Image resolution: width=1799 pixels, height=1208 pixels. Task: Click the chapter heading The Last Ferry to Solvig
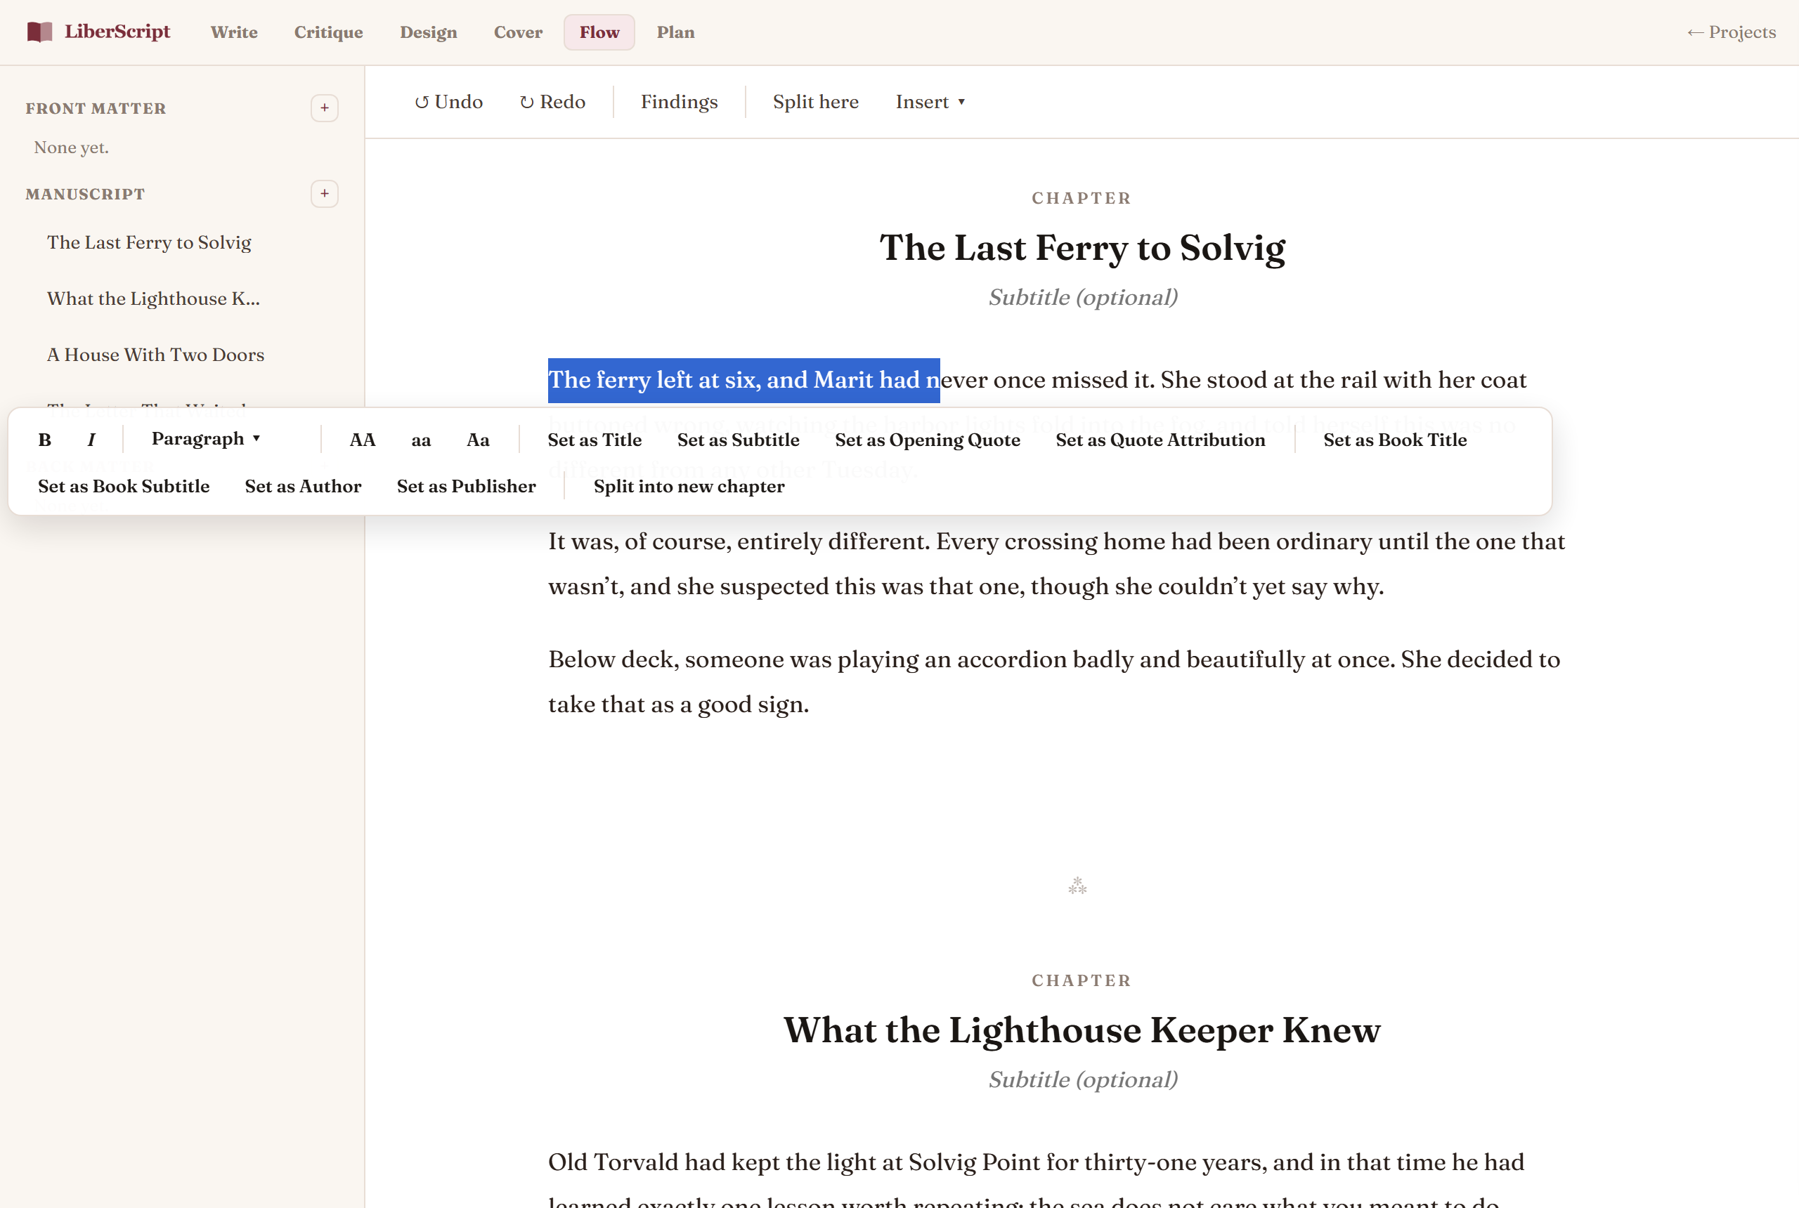pyautogui.click(x=1082, y=247)
